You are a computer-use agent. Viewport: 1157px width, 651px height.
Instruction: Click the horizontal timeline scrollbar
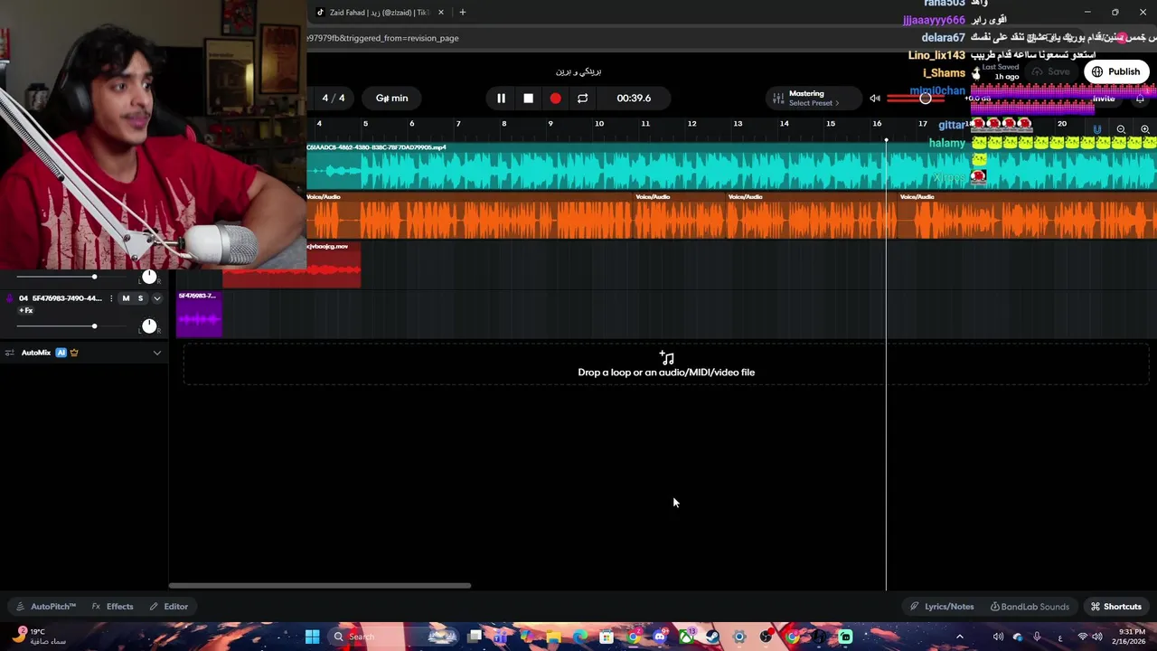pos(320,586)
